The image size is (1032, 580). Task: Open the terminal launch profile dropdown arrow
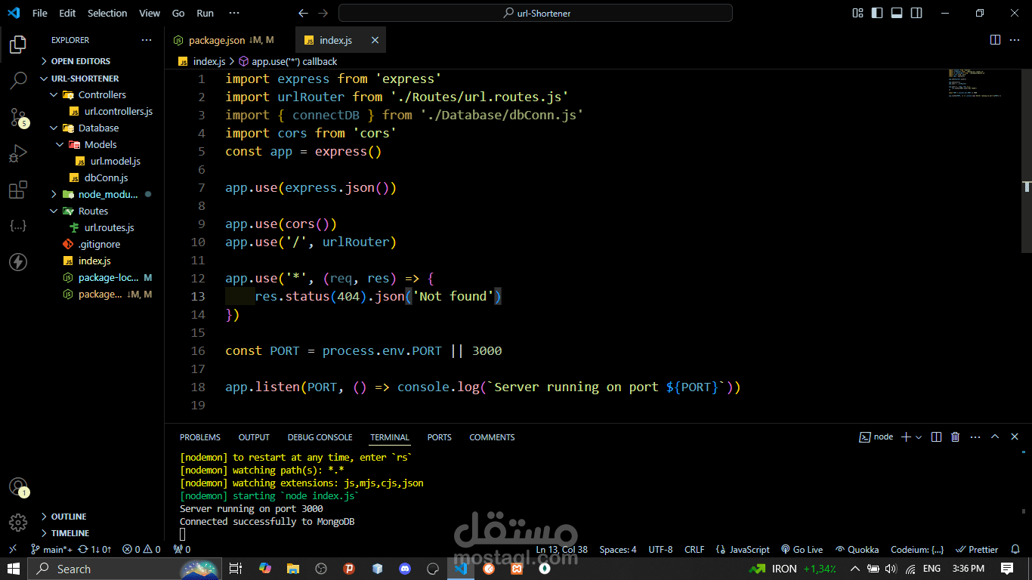919,437
